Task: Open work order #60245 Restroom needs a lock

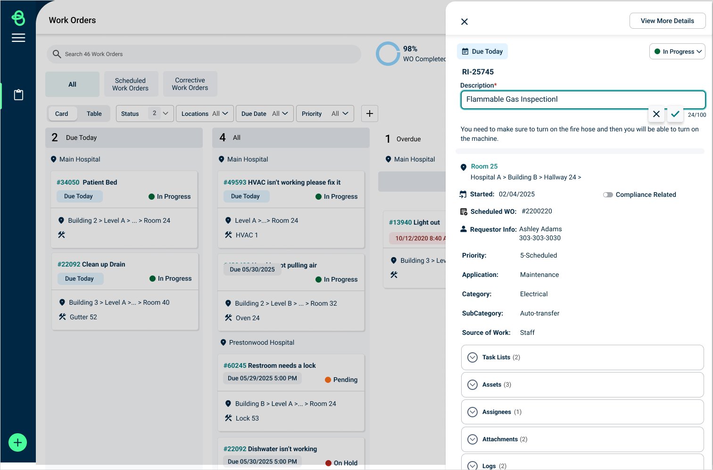Action: tap(291, 392)
